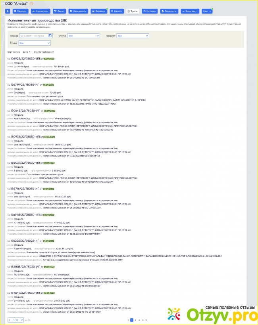Go to pagination page 2
The width and height of the screenshot is (258, 325).
[135, 319]
